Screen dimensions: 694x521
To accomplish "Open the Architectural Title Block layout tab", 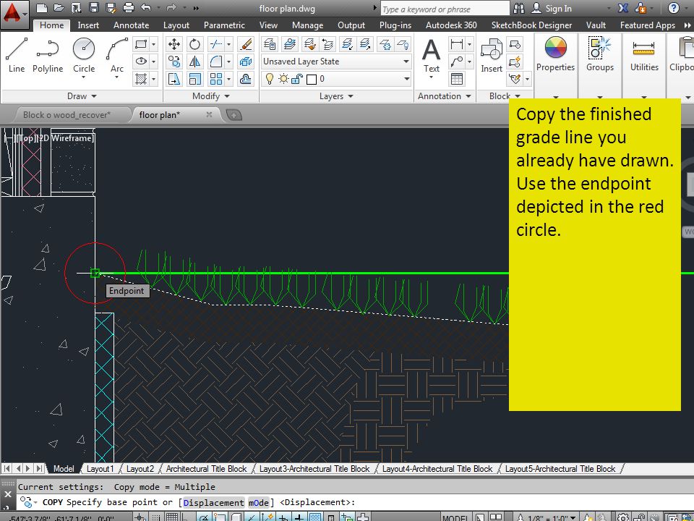I will pyautogui.click(x=206, y=469).
